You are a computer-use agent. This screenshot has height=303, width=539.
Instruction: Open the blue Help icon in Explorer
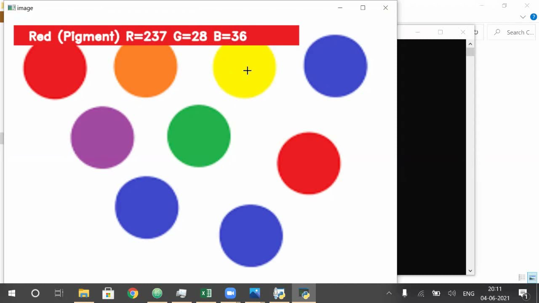tap(533, 17)
